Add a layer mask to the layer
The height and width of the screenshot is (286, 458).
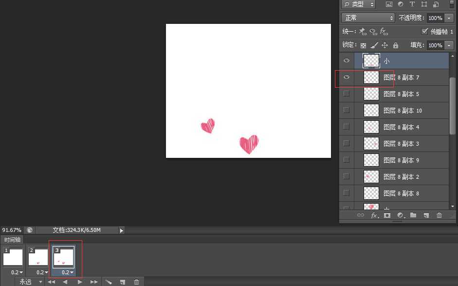(387, 215)
